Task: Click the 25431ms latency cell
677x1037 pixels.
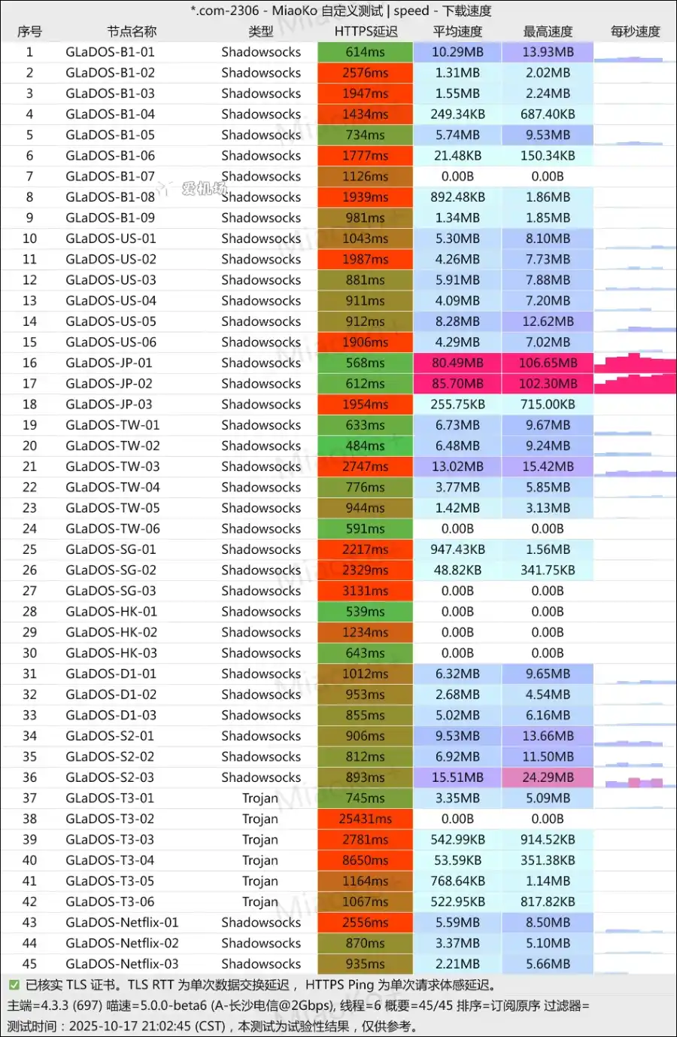Action: point(366,819)
